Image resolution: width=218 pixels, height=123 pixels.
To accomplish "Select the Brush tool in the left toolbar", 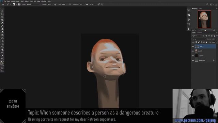I will point(2,26).
